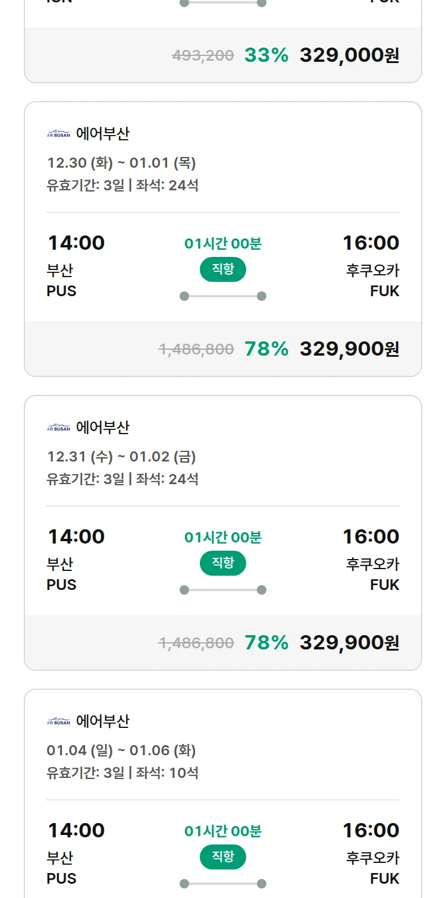Select the 329,900원 price for the 12.30 flight
446x898 pixels.
[x=349, y=349]
